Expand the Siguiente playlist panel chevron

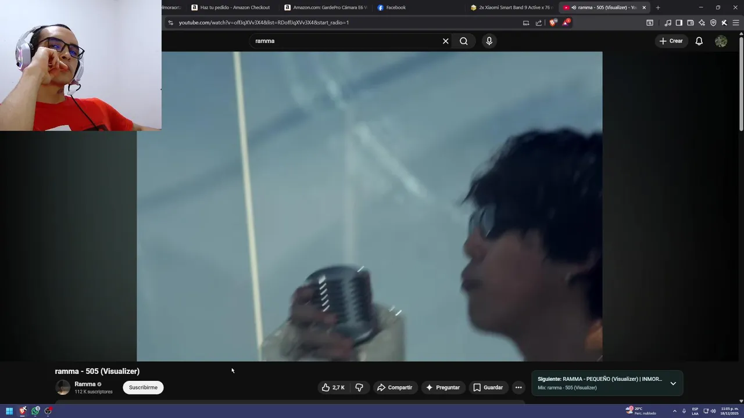673,383
